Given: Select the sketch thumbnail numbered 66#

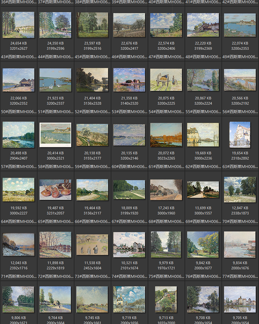Looking at the screenshot, I should [x=92, y=245].
